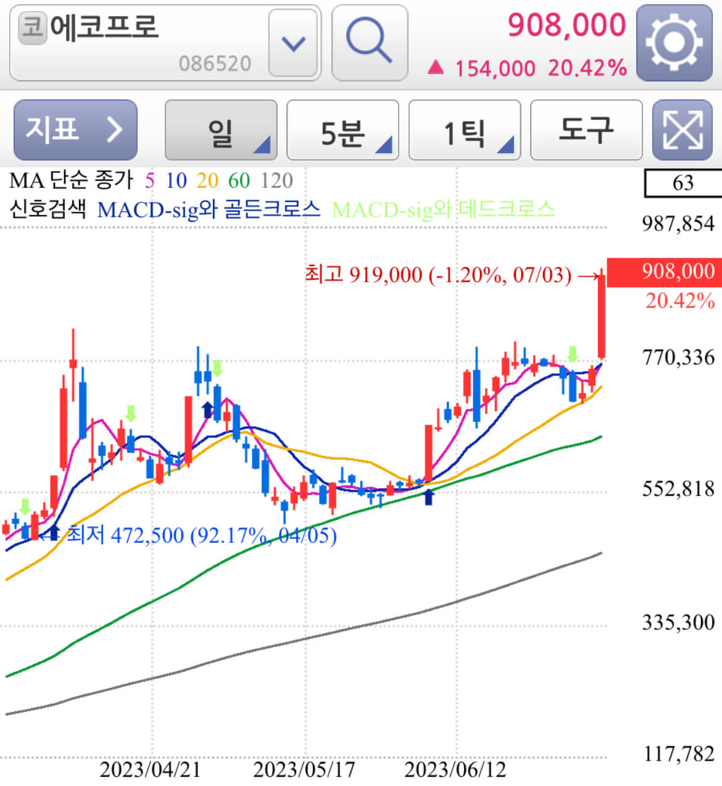Click the MA 5 period label
Image resolution: width=722 pixels, height=786 pixels.
point(150,180)
